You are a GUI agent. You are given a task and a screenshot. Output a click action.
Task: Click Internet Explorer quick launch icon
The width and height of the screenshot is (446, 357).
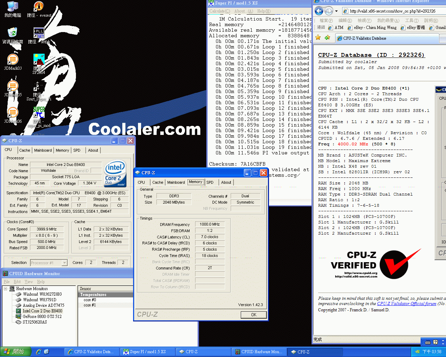click(39, 352)
